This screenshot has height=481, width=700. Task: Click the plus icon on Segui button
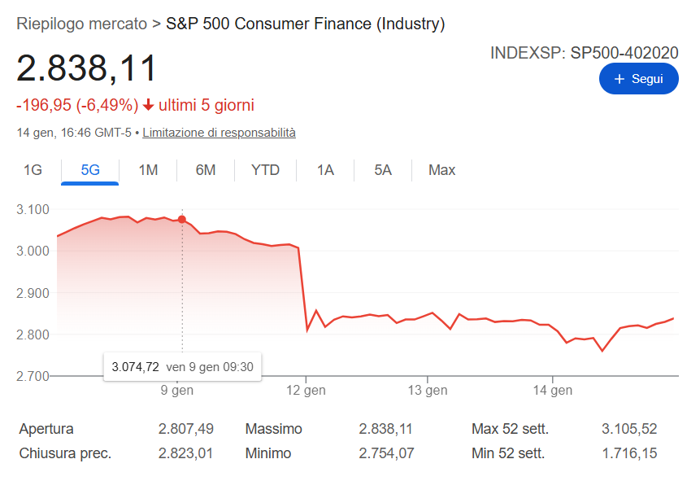click(x=620, y=79)
